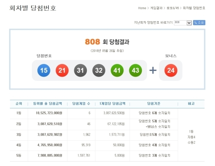
Task: Click the green number 41 ball
Action: pyautogui.click(x=117, y=71)
